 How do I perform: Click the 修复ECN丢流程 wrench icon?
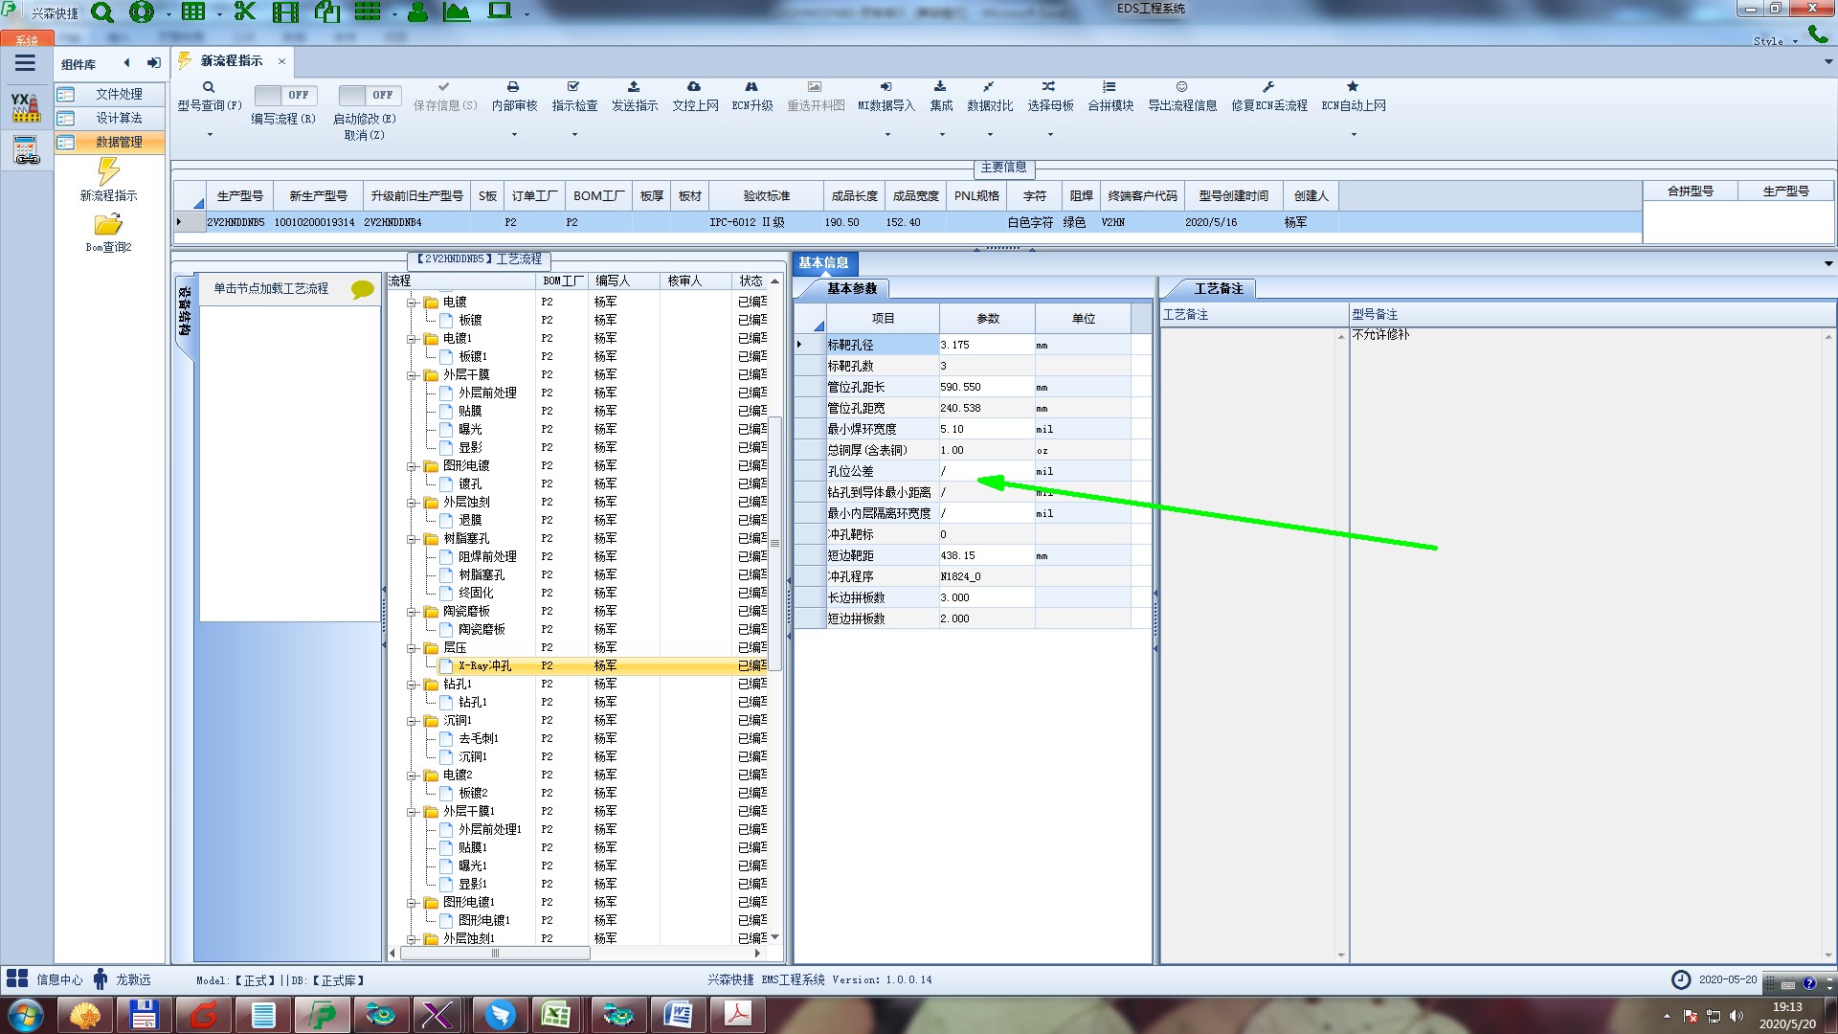point(1268,87)
